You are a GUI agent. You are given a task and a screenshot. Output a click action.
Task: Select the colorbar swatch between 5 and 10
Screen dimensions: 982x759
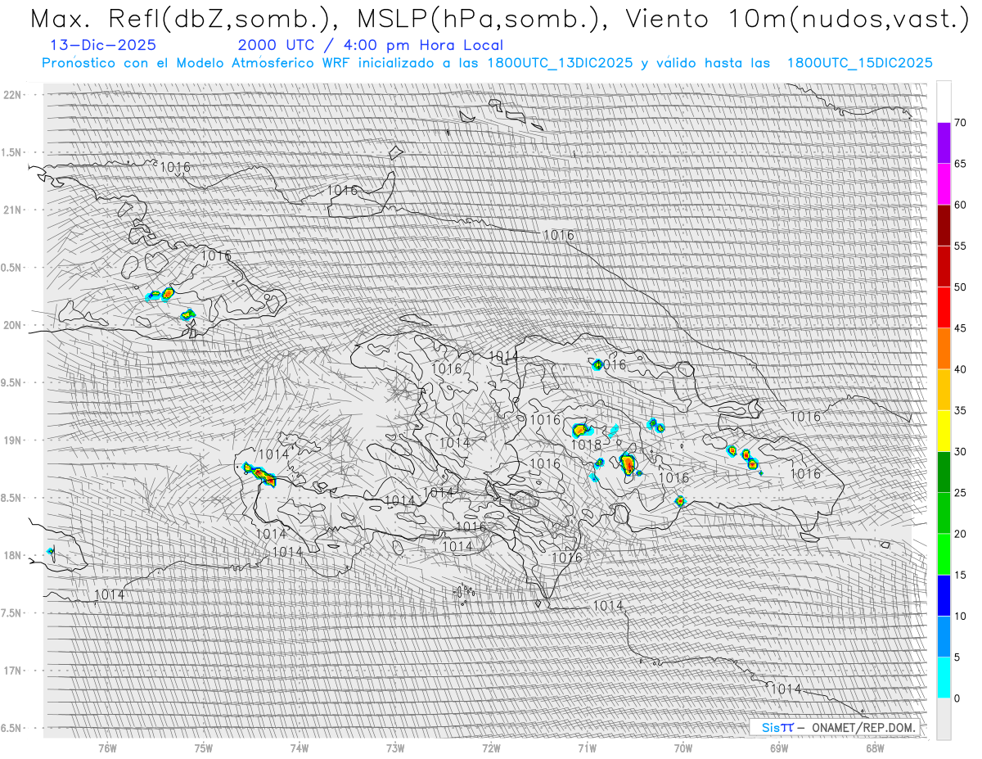(944, 636)
